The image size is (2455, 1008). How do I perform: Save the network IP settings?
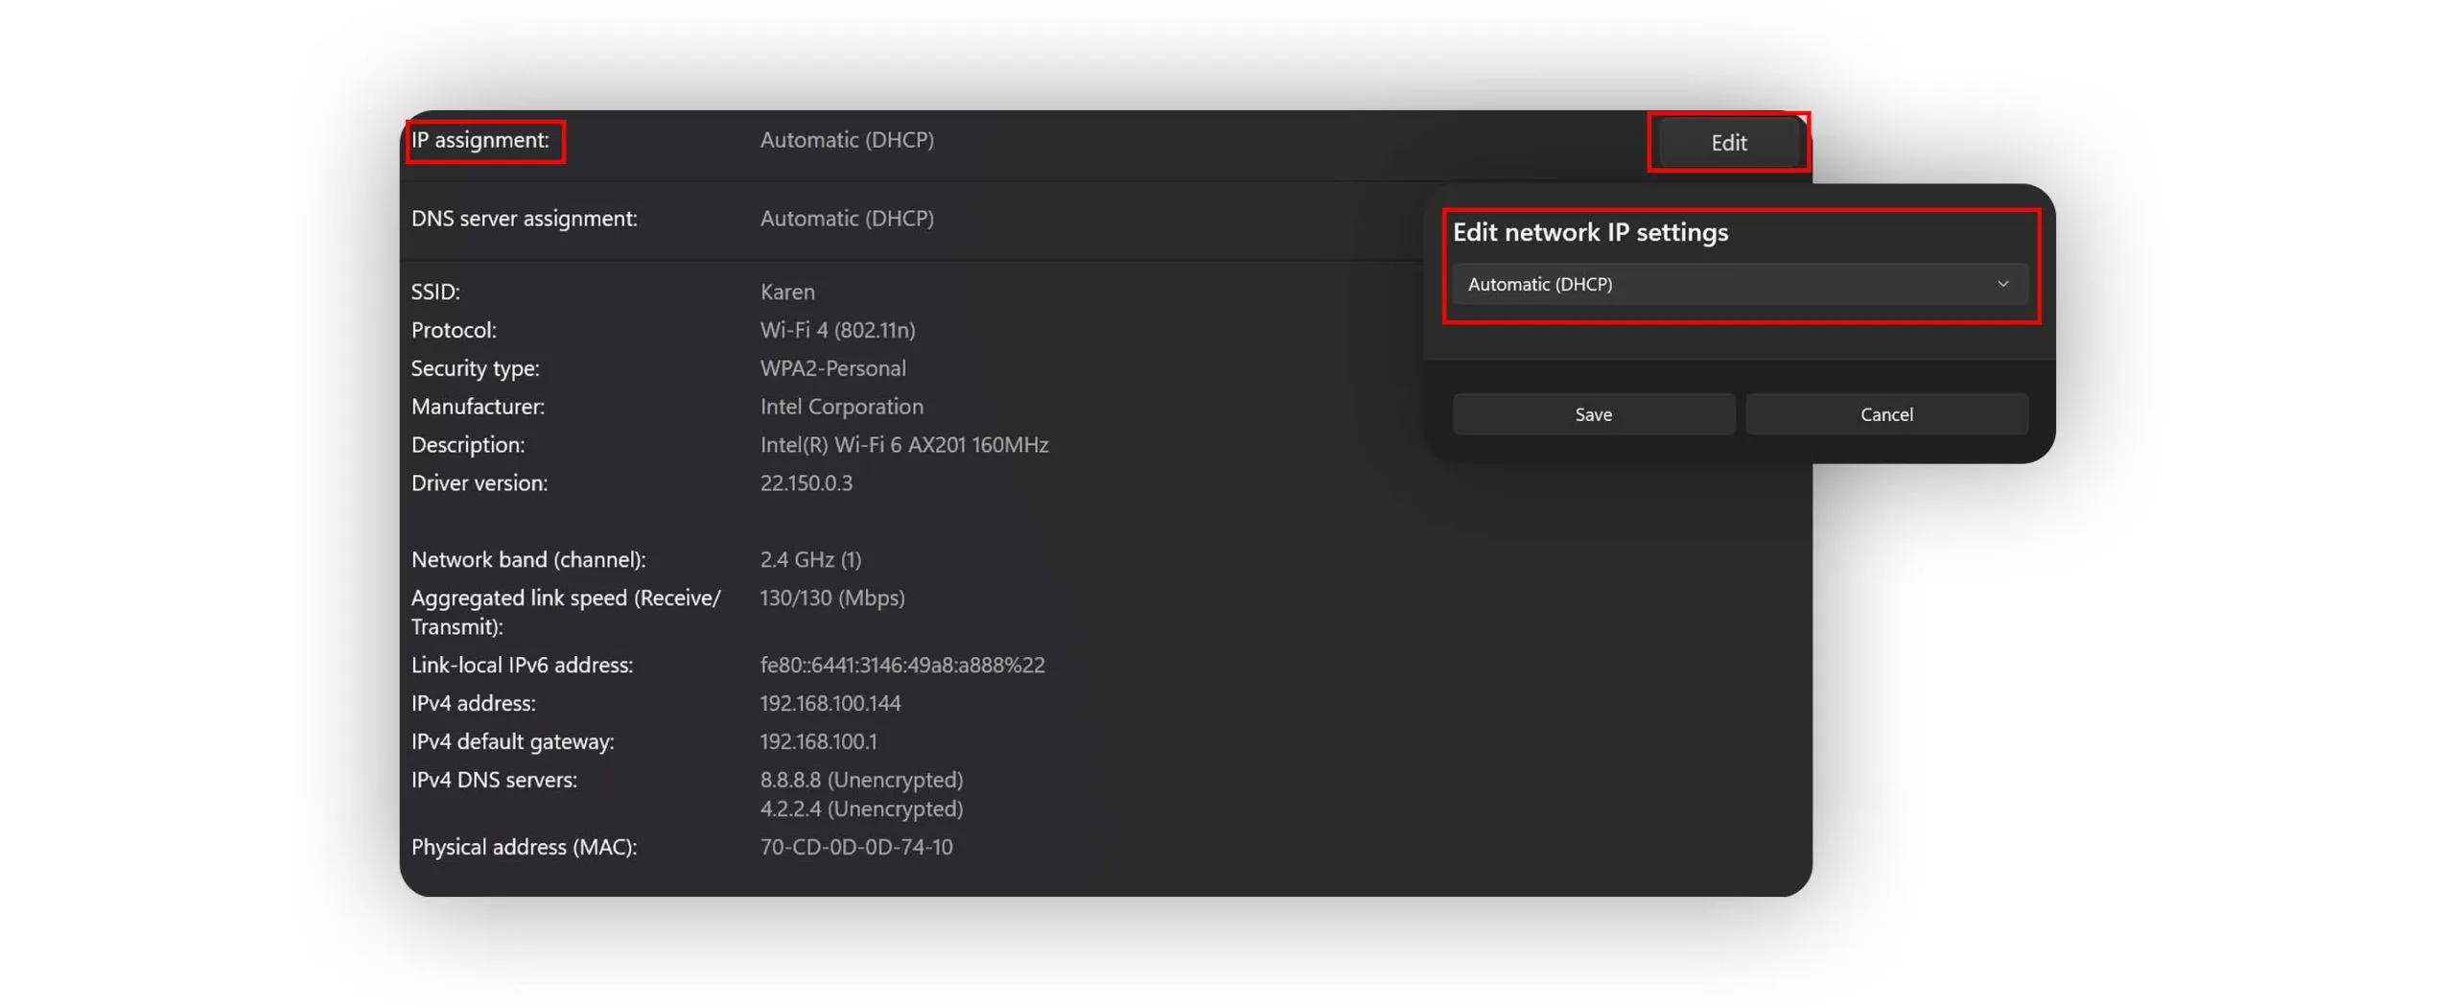click(1592, 414)
